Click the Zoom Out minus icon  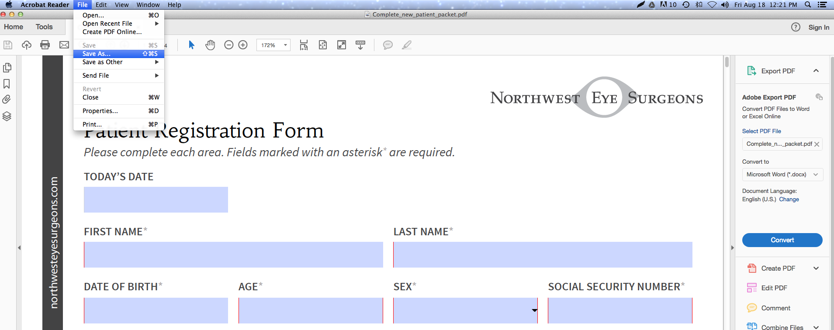(x=228, y=45)
